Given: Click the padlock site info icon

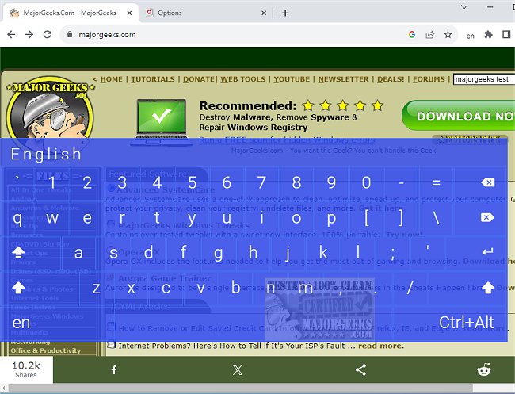Looking at the screenshot, I should [69, 34].
